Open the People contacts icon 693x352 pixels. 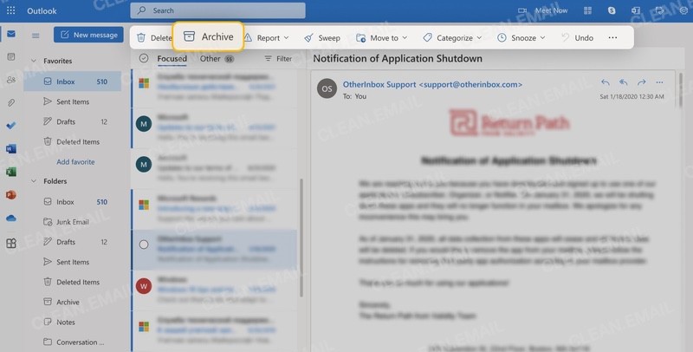(x=11, y=80)
